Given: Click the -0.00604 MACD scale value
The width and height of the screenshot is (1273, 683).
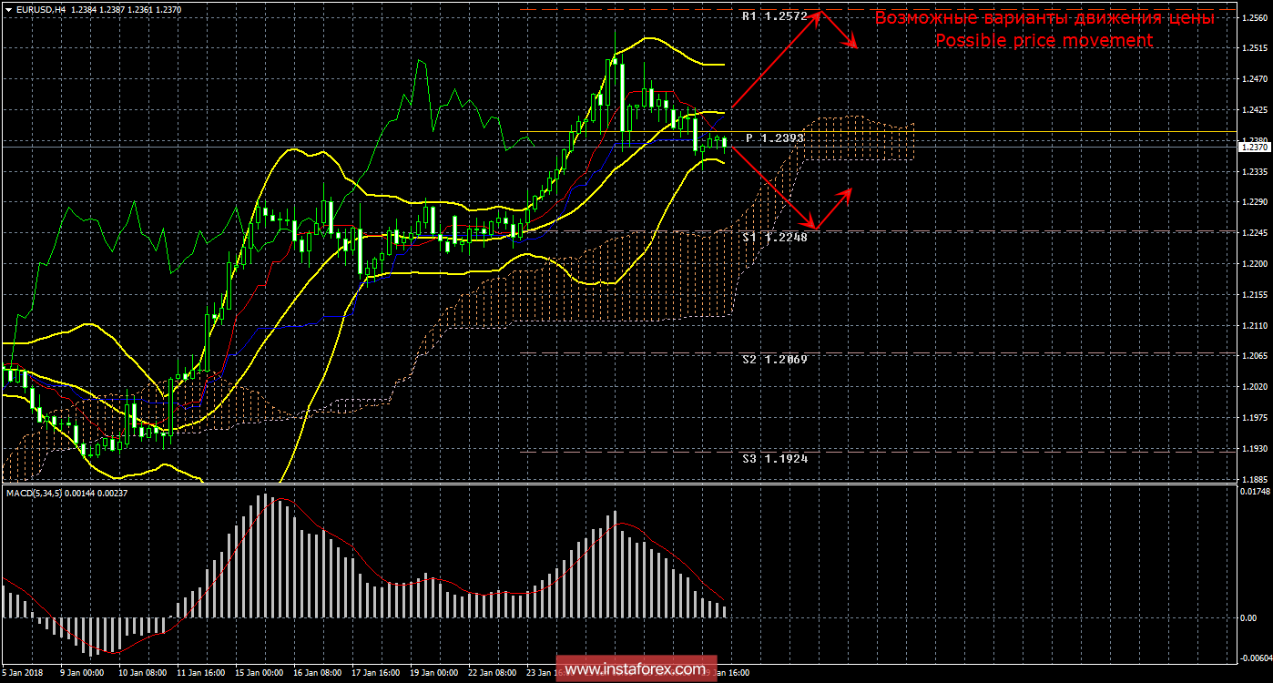Looking at the screenshot, I should (x=1255, y=657).
